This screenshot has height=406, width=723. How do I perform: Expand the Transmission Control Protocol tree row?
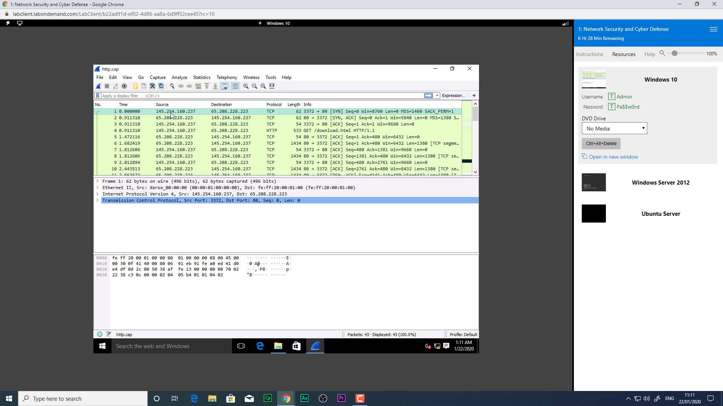pyautogui.click(x=98, y=200)
